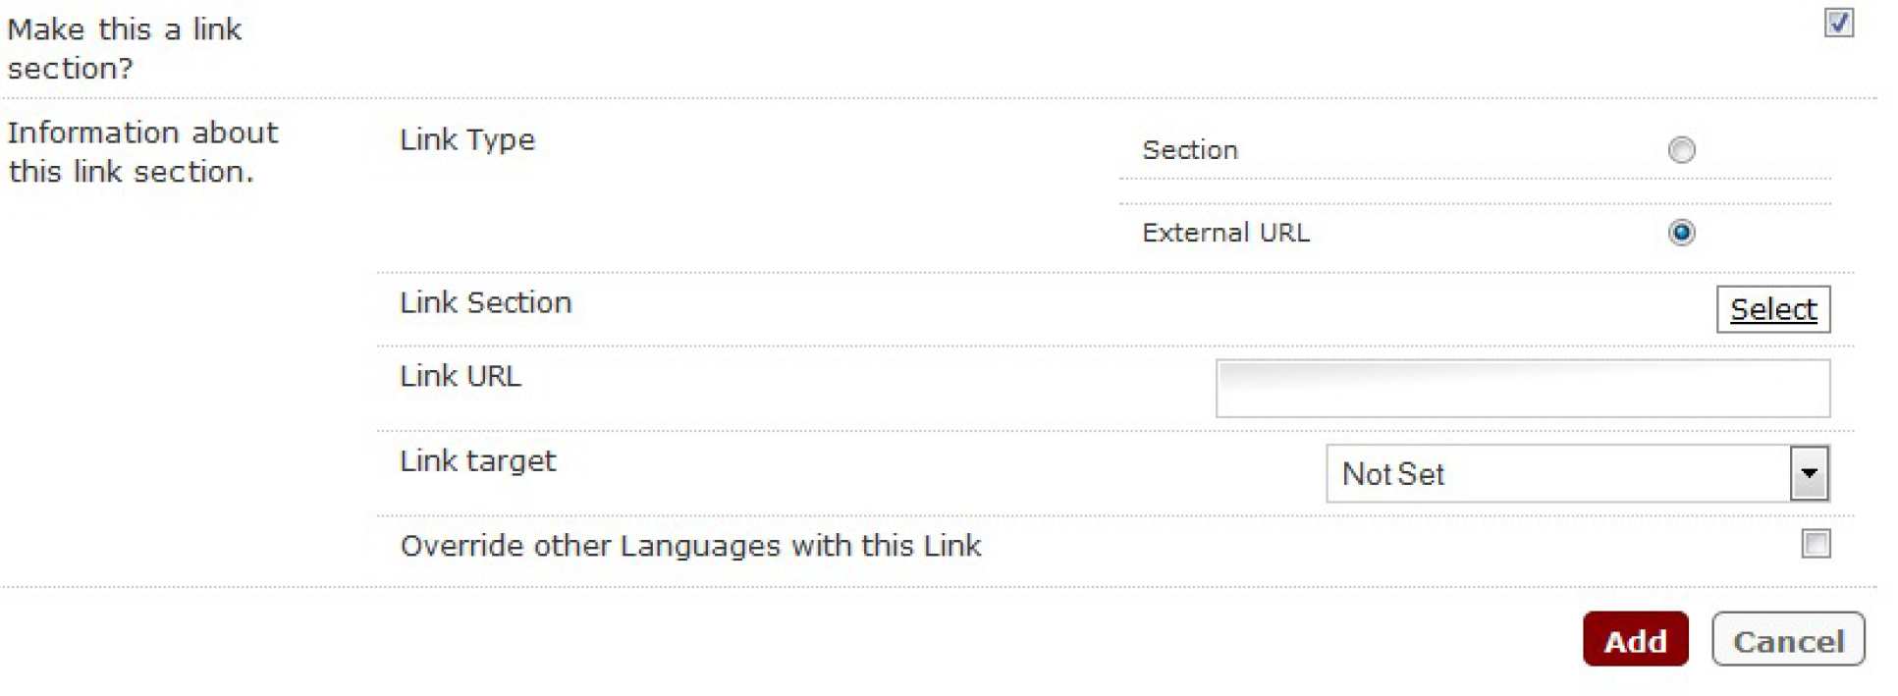Click the 'Not Set' value in Link target
The image size is (1898, 696).
click(1393, 475)
